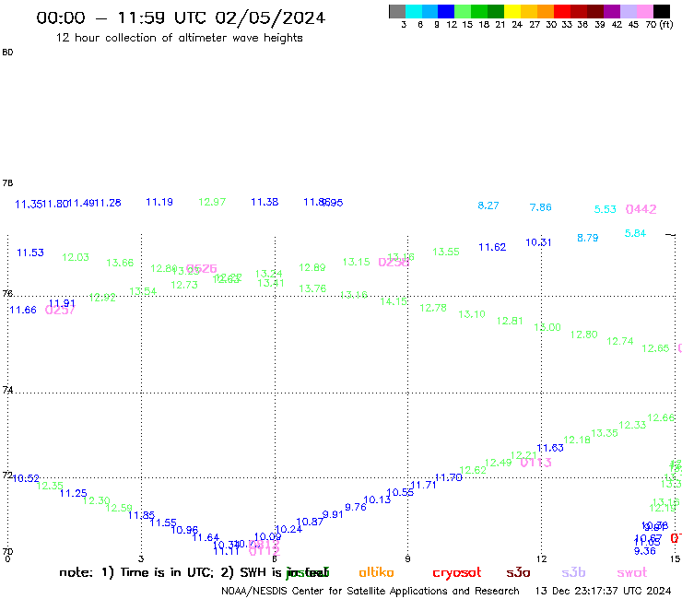Image resolution: width=682 pixels, height=599 pixels.
Task: Click the wave height value 12.18
Action: tap(577, 440)
